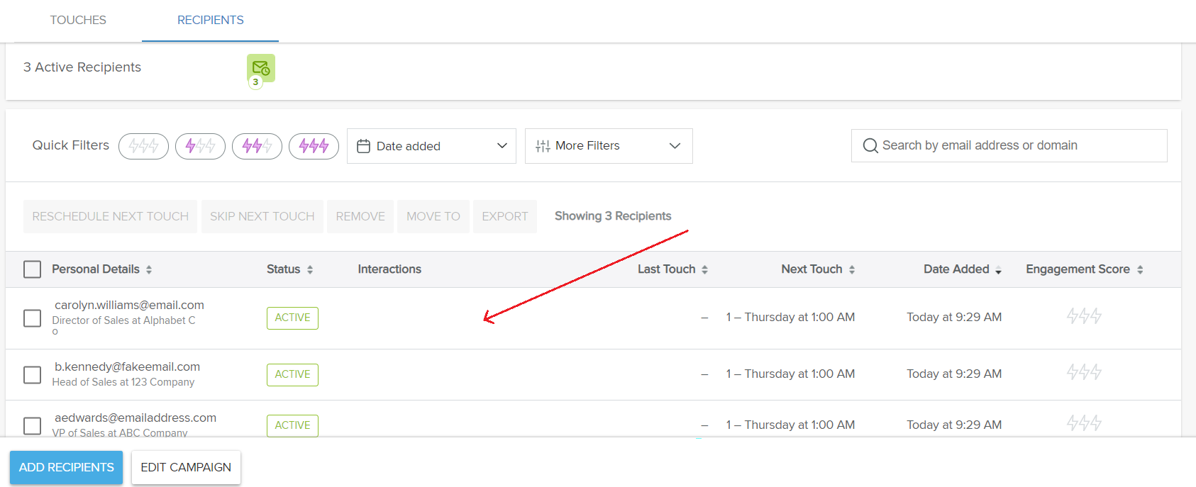Open the Recipients tab

pyautogui.click(x=210, y=20)
